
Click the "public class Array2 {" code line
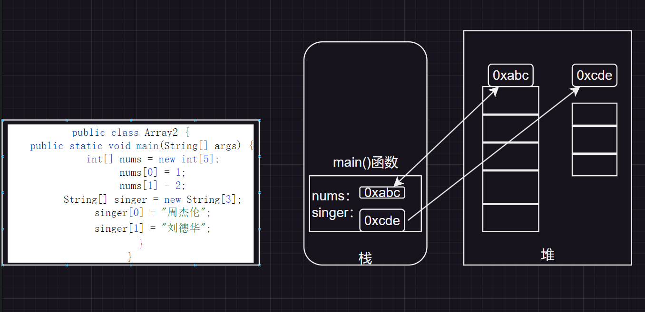click(131, 132)
